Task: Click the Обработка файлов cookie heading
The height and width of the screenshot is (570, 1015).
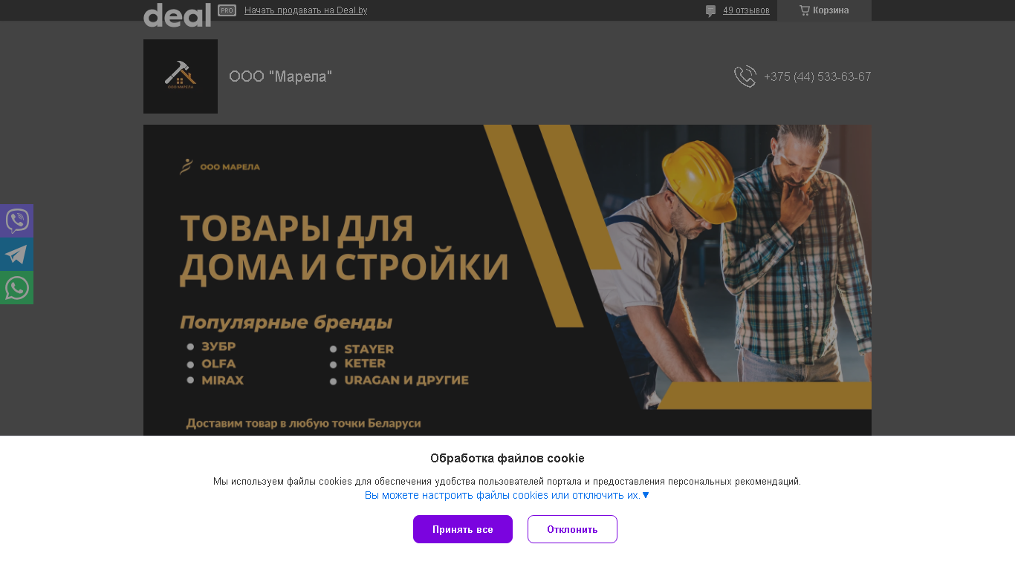Action: [x=507, y=458]
